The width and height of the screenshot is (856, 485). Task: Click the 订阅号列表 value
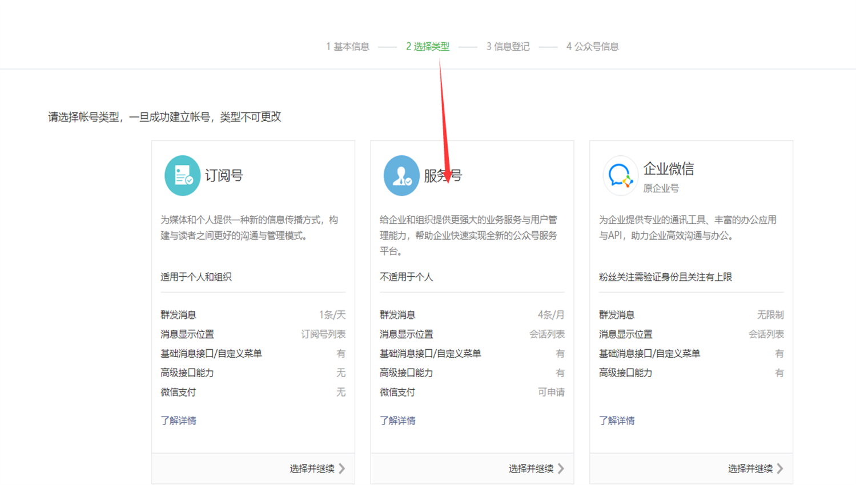coord(323,334)
